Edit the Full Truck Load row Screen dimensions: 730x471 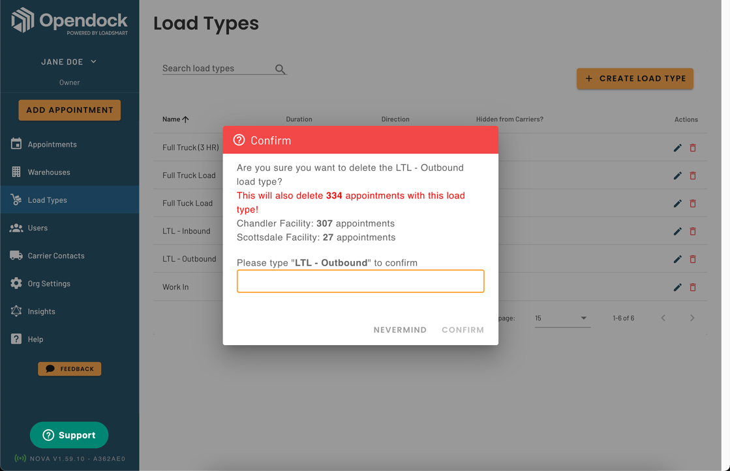tap(677, 175)
